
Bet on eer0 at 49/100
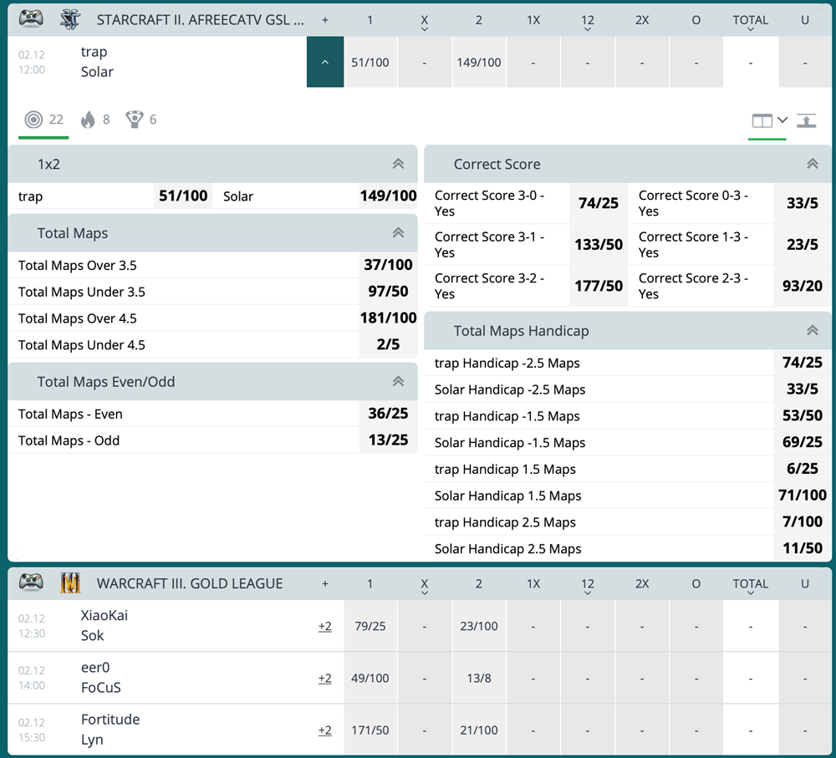coord(370,678)
